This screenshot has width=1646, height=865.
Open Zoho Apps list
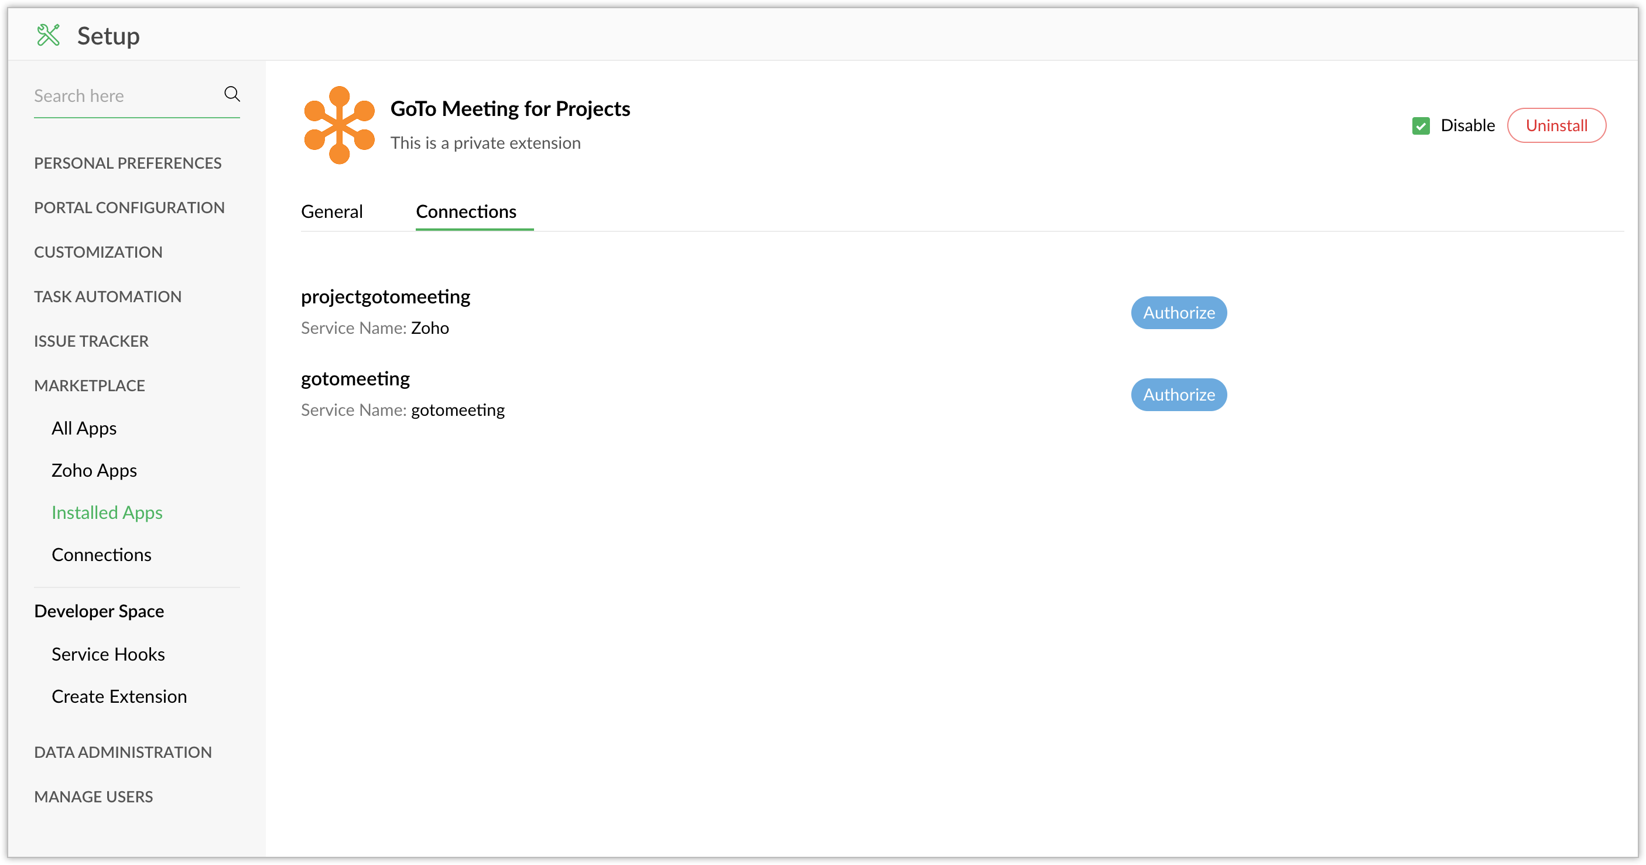coord(94,470)
